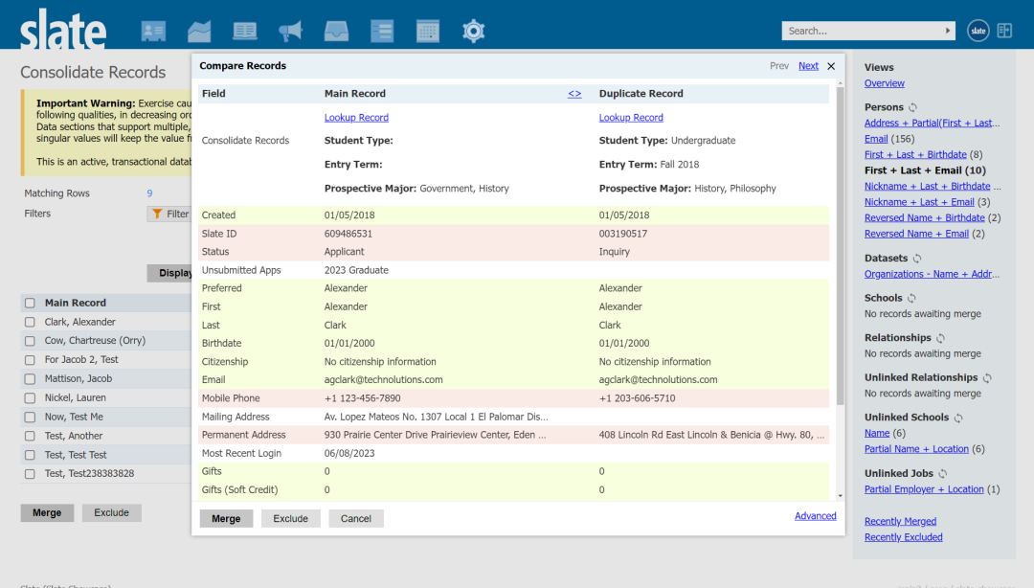This screenshot has height=588, width=1034.
Task: Open Lookup Record for the Main Record
Action: [x=356, y=118]
